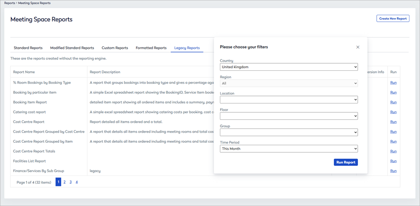Screen dimensions: 420x206
Task: Expand the Group dropdown
Action: (288, 132)
